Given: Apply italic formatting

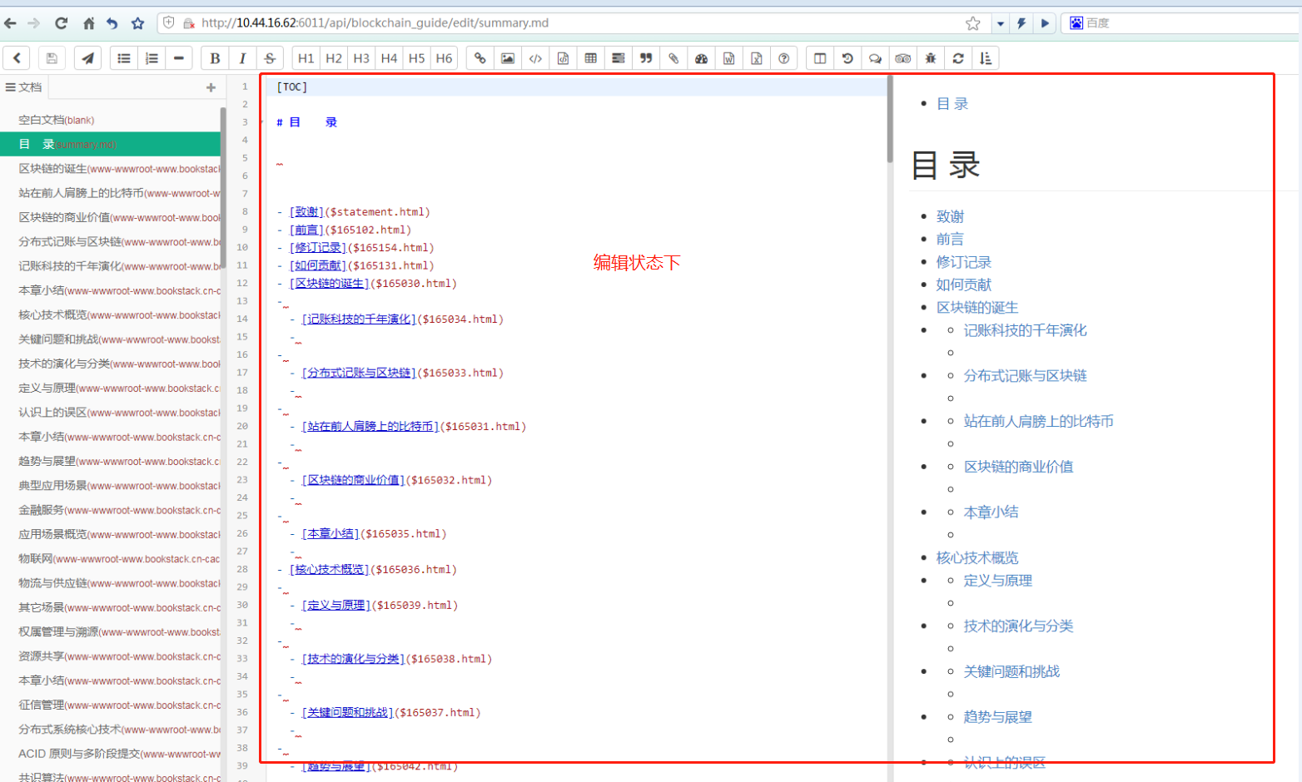Looking at the screenshot, I should (x=242, y=58).
